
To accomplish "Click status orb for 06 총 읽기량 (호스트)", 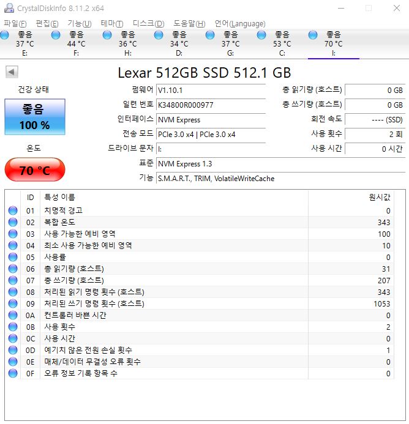I will point(13,269).
